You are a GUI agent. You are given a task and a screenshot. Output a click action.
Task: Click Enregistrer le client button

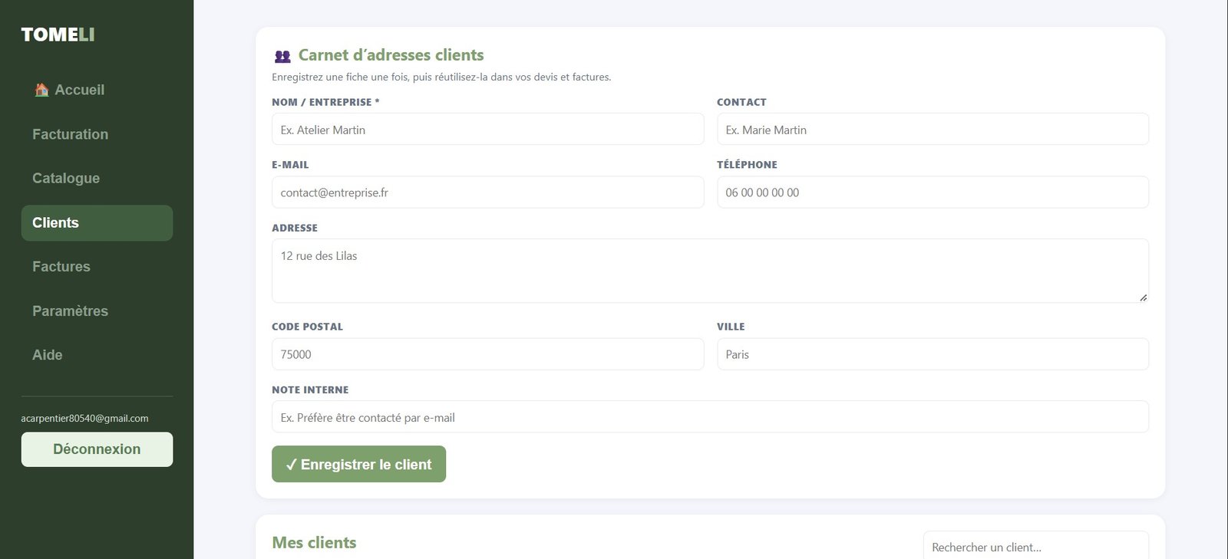(x=358, y=464)
